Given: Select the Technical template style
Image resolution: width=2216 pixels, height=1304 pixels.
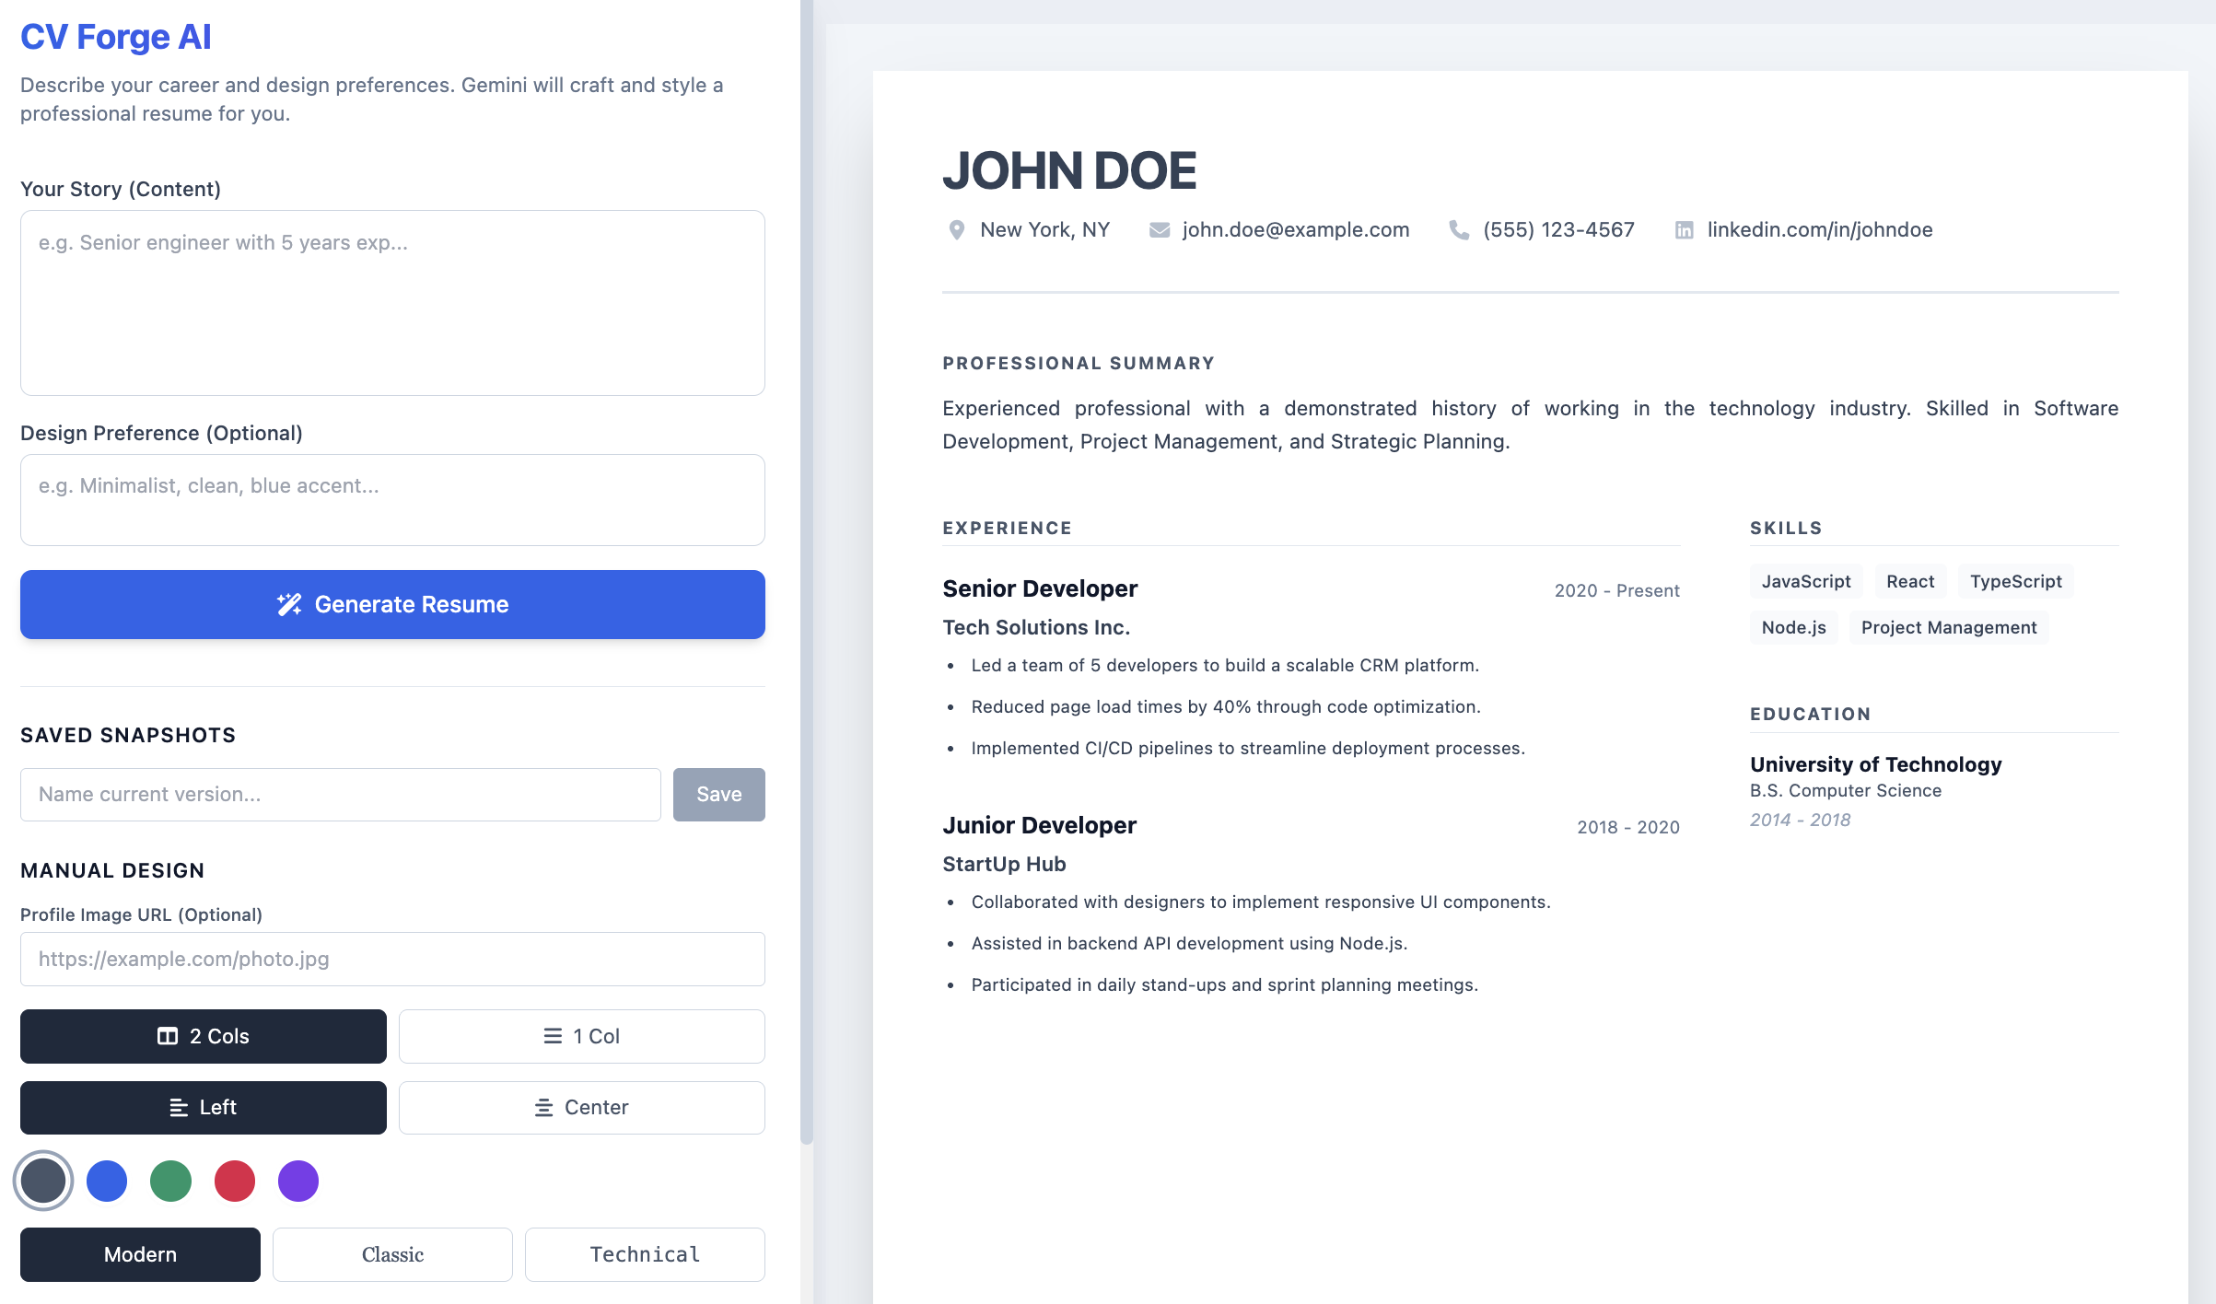Looking at the screenshot, I should click(x=644, y=1254).
